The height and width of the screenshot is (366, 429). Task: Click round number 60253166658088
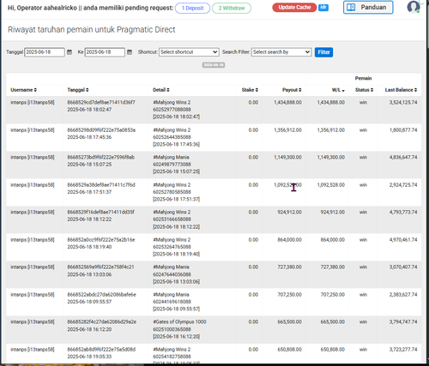pyautogui.click(x=172, y=219)
